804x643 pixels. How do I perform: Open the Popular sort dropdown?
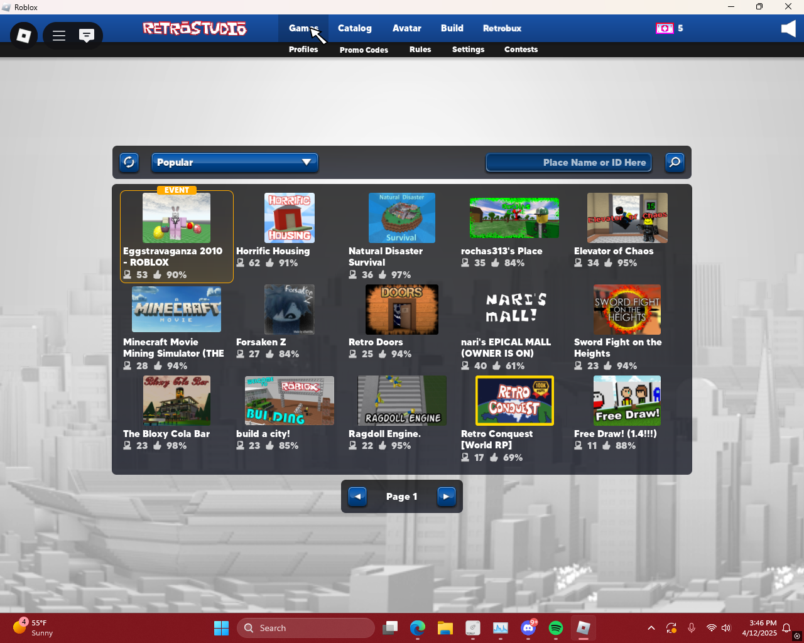tap(235, 163)
